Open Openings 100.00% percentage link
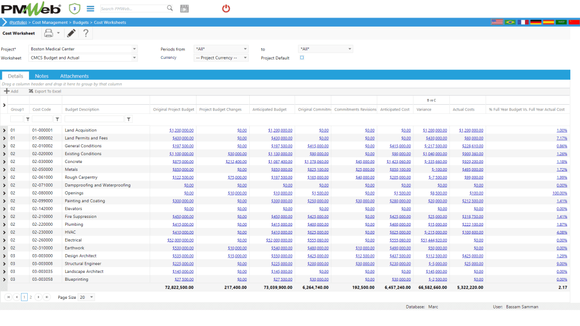 [560, 193]
